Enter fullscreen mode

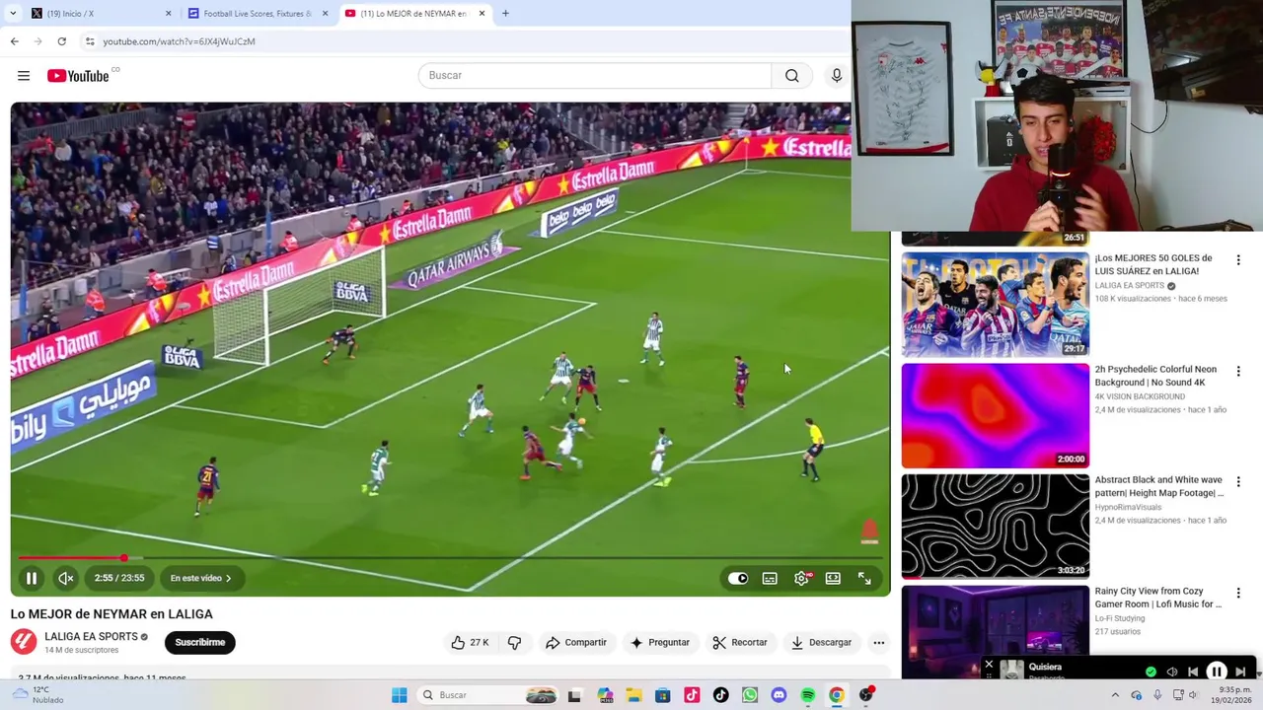pyautogui.click(x=864, y=579)
